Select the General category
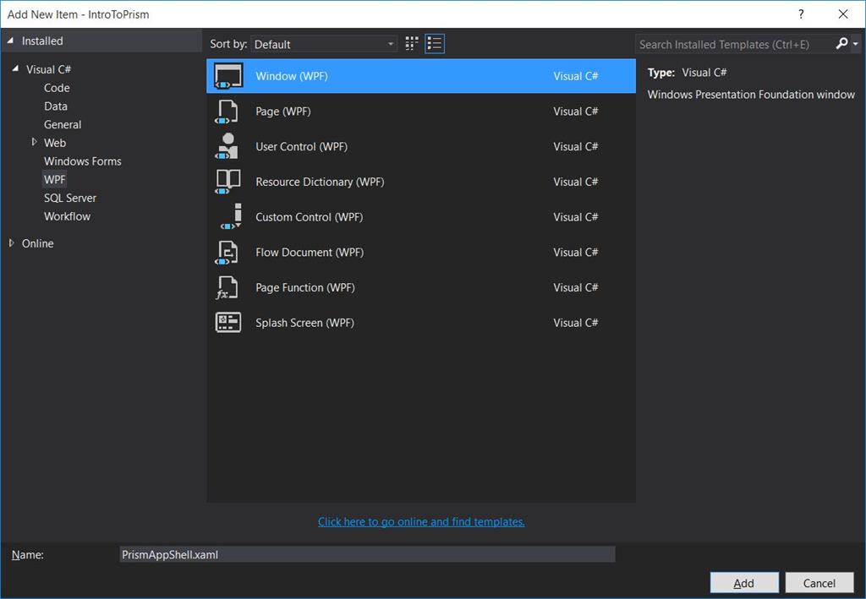This screenshot has width=866, height=599. coord(63,125)
